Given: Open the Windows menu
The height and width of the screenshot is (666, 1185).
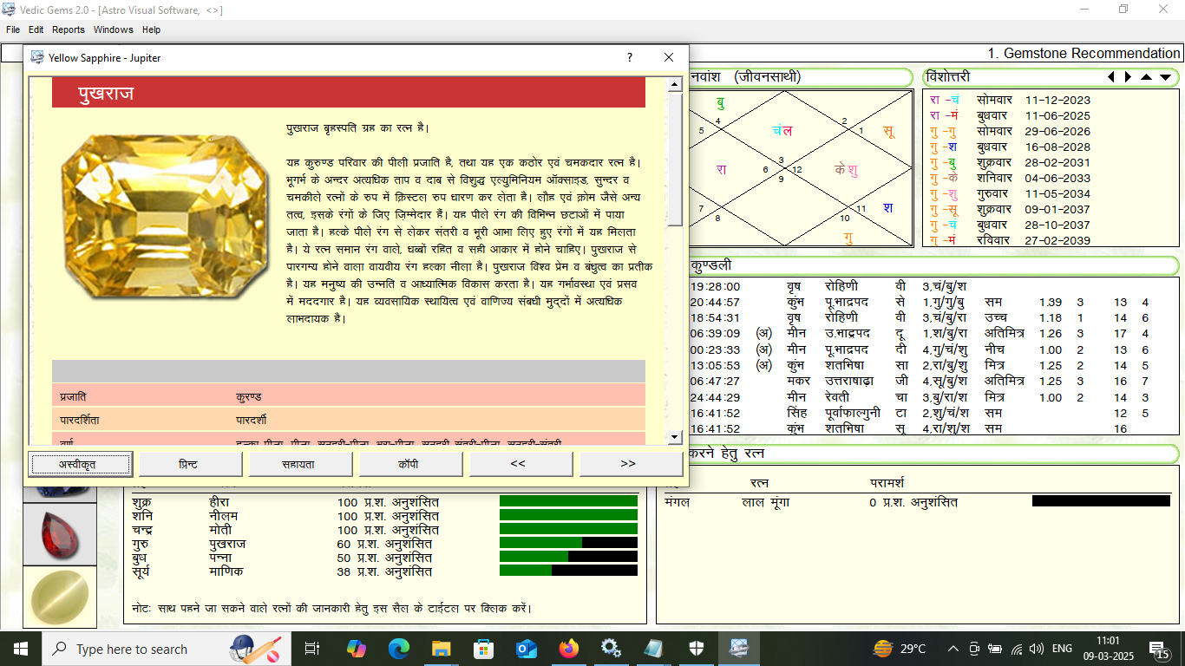Looking at the screenshot, I should [x=114, y=29].
